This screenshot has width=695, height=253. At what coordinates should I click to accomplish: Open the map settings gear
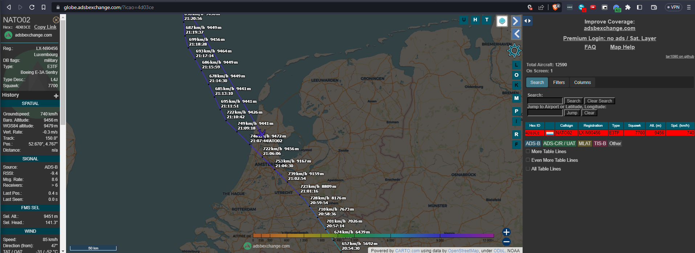(x=514, y=50)
